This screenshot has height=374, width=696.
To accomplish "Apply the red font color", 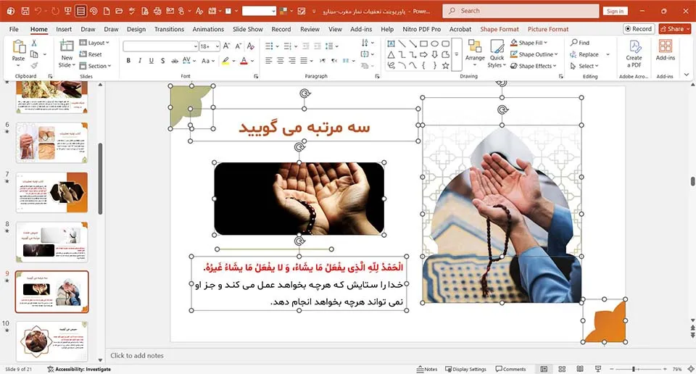I will point(244,61).
